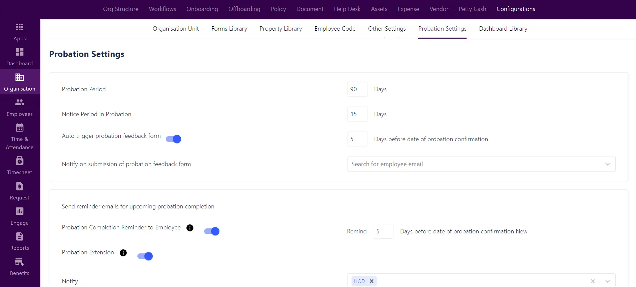Click info icon beside Probation Completion Reminder
Screen dimensions: 636x287
point(190,228)
